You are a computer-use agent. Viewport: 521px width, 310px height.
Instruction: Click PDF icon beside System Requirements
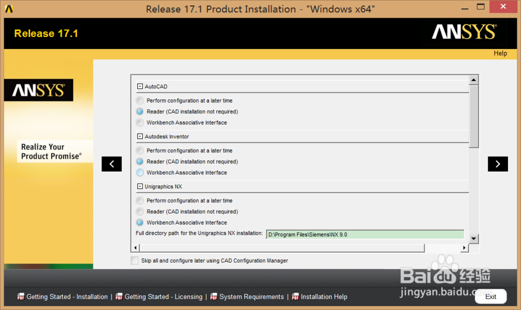click(x=214, y=297)
